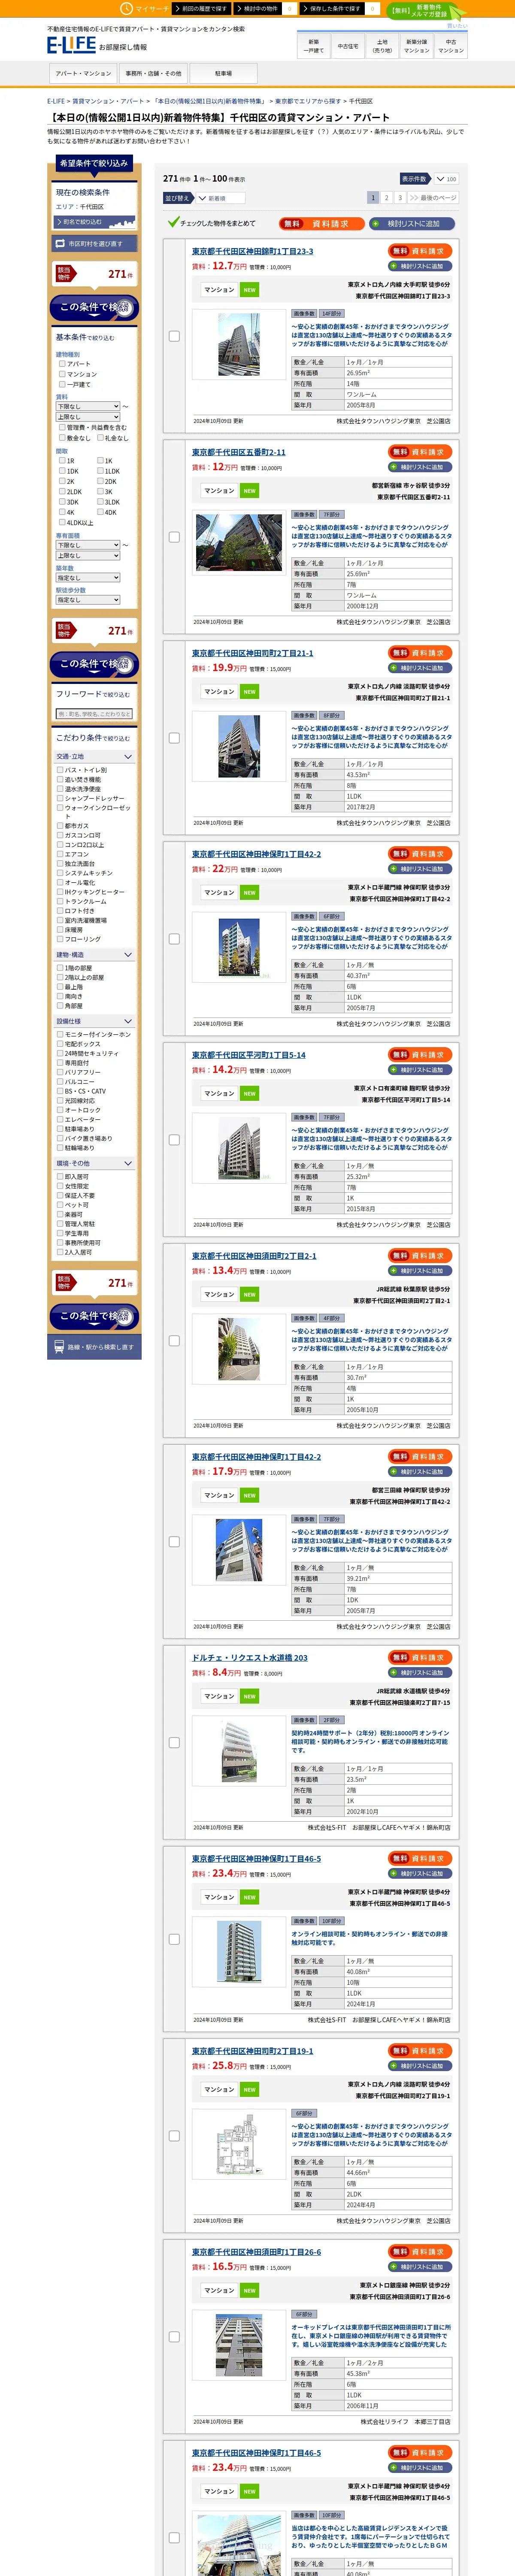The image size is (515, 2576).
Task: Click the 路線・駅から検索し直す train icon button
Action: (94, 1347)
